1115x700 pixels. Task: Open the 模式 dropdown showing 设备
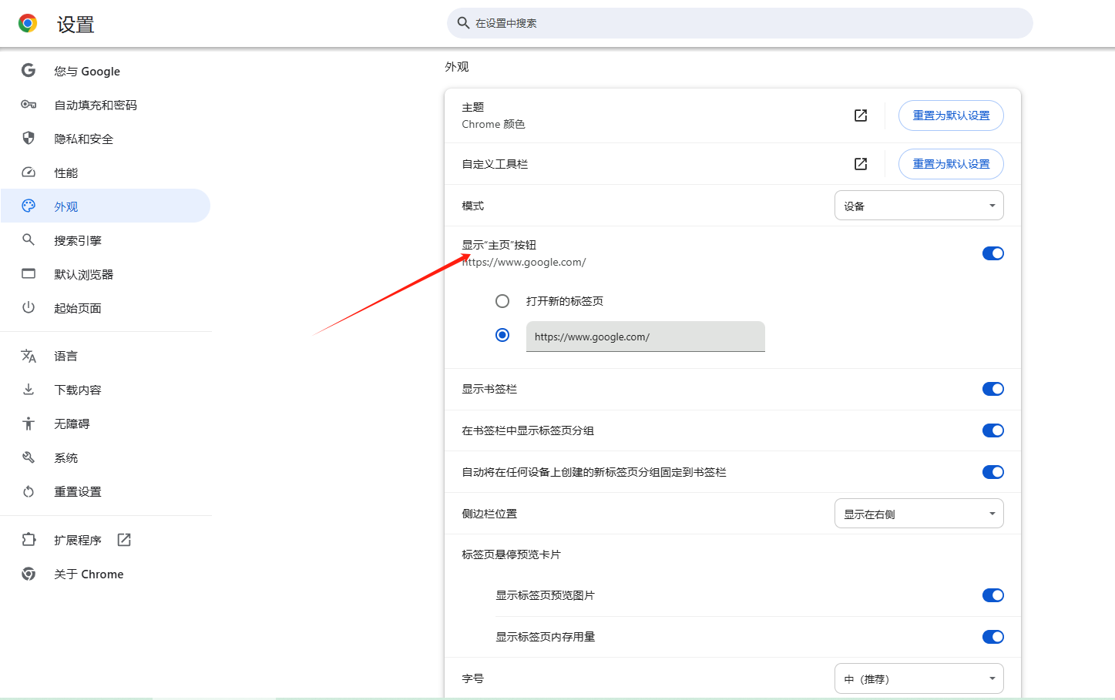[919, 206]
